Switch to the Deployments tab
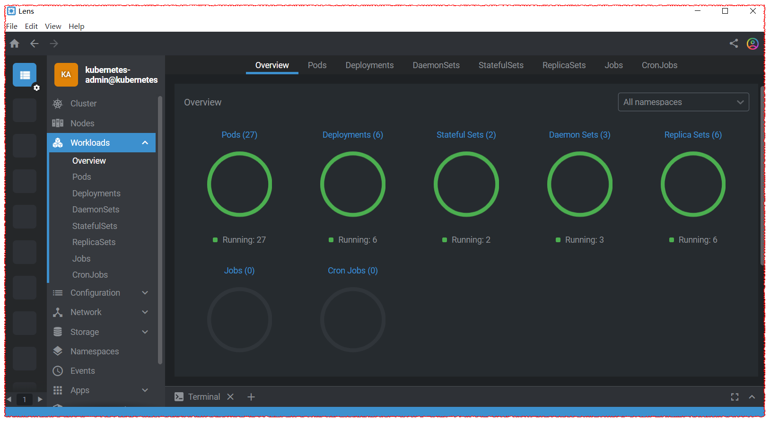This screenshot has height=422, width=770. [x=369, y=65]
